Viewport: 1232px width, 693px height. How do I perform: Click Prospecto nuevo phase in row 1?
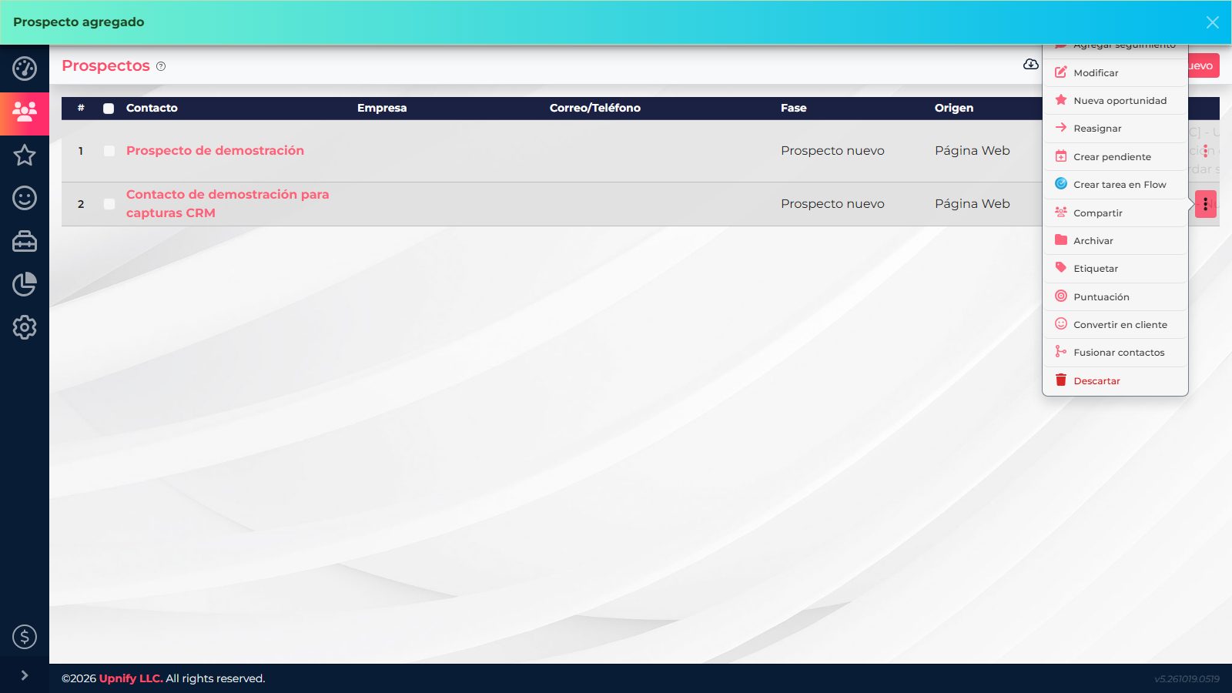pyautogui.click(x=832, y=151)
